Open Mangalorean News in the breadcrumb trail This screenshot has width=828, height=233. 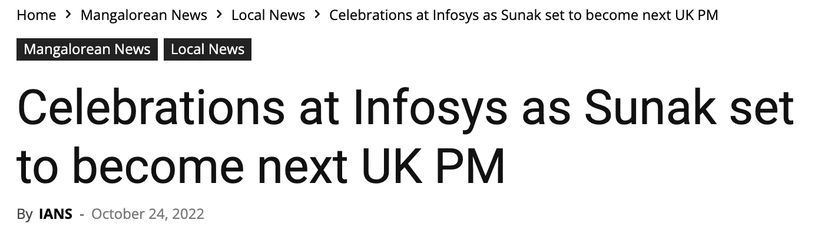[x=144, y=15]
